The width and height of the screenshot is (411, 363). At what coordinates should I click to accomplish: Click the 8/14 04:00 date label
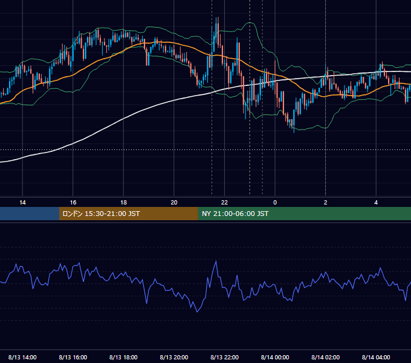pos(376,357)
